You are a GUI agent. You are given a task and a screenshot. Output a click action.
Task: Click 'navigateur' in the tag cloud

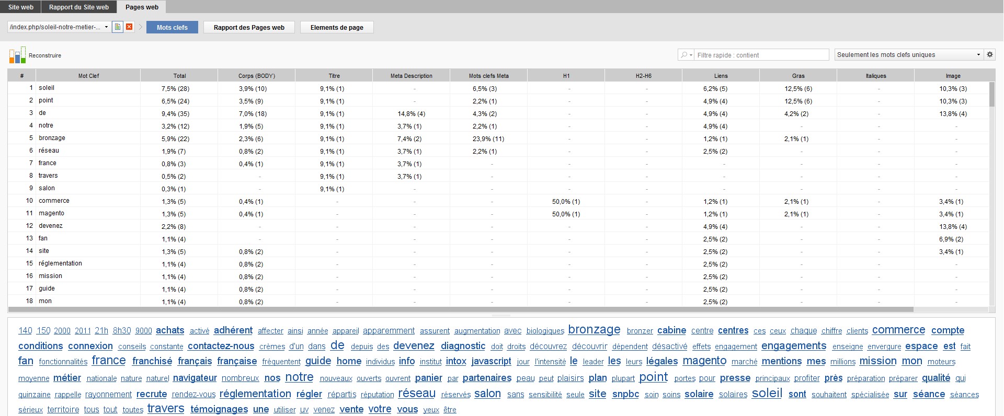pos(195,378)
